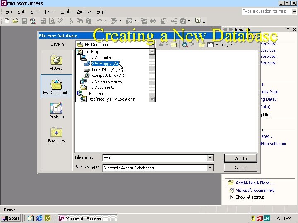Click the location list scroll down arrow
The width and height of the screenshot is (298, 223).
[x=152, y=99]
